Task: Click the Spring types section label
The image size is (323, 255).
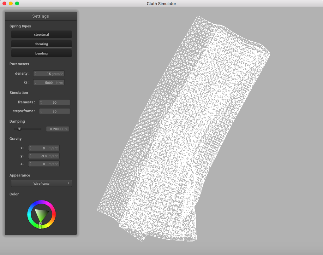Action: (x=20, y=26)
